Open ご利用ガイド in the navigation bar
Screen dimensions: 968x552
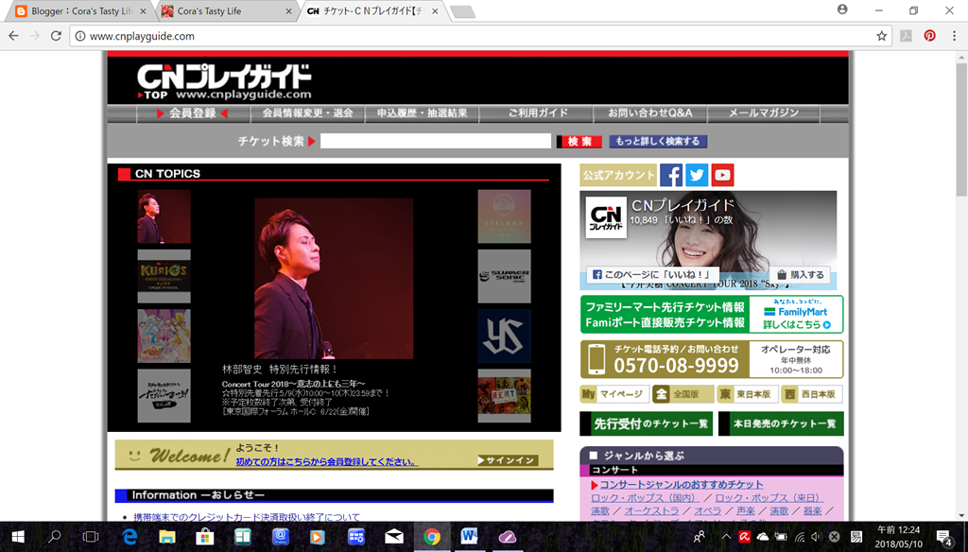coord(538,113)
